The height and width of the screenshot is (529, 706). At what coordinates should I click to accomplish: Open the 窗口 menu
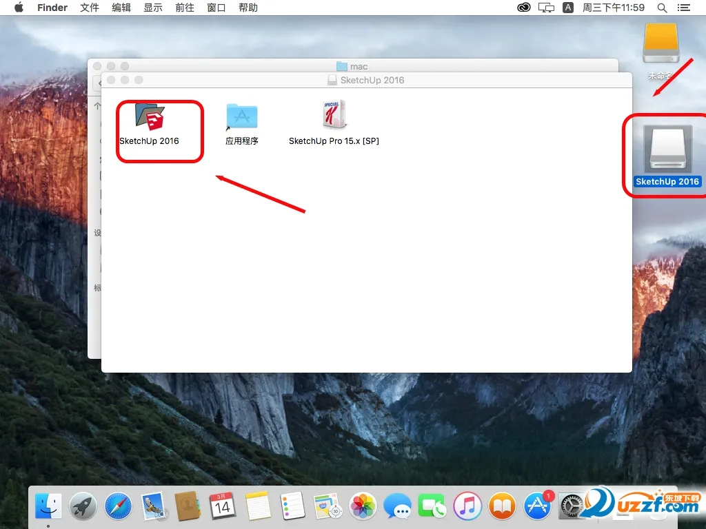click(x=216, y=8)
